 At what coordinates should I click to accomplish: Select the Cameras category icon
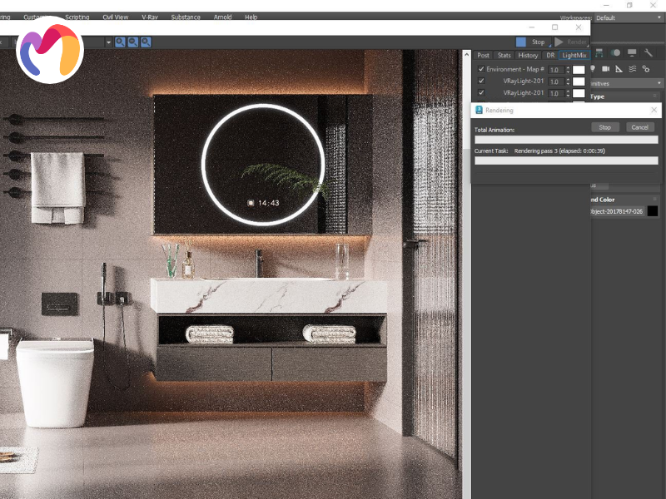605,69
